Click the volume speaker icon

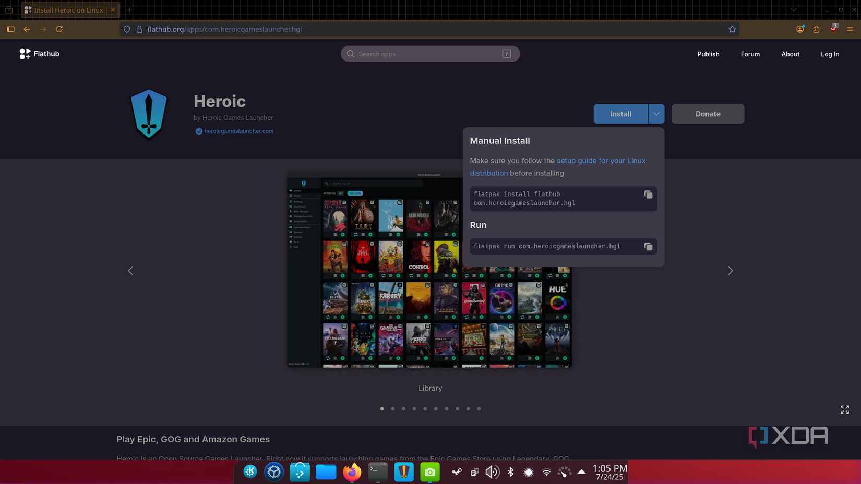(x=492, y=472)
